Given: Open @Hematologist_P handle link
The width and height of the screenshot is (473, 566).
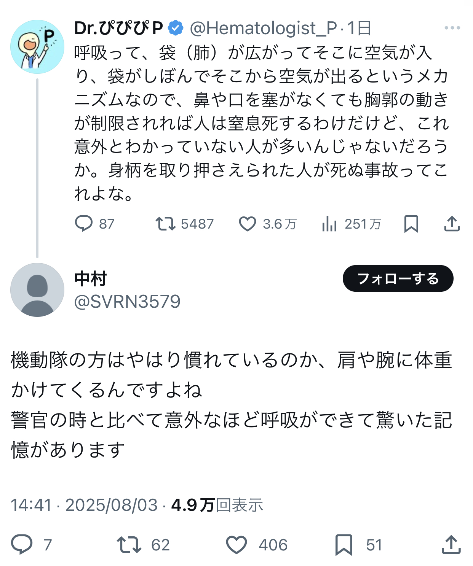Looking at the screenshot, I should tap(263, 28).
